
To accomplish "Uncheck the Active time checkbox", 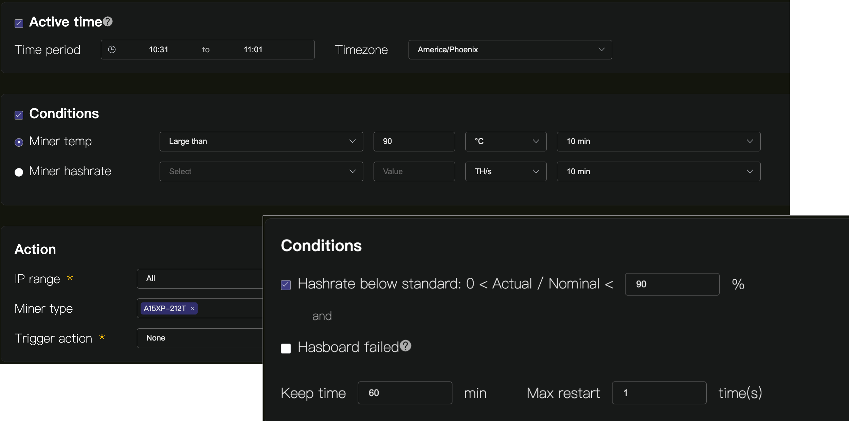I will pos(19,23).
